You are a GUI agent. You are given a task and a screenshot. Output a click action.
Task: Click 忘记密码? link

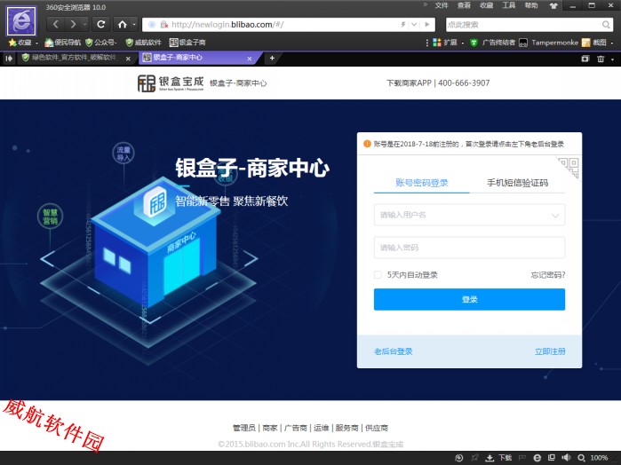pos(548,274)
